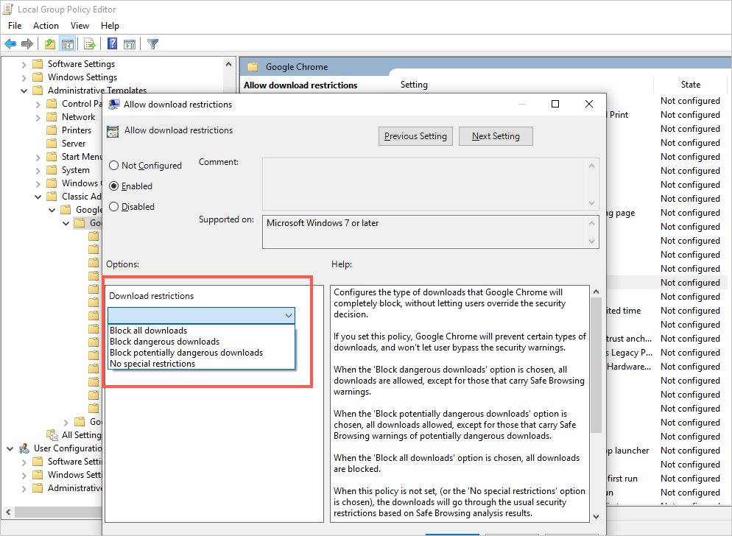Click the Export List toolbar icon

[90, 44]
